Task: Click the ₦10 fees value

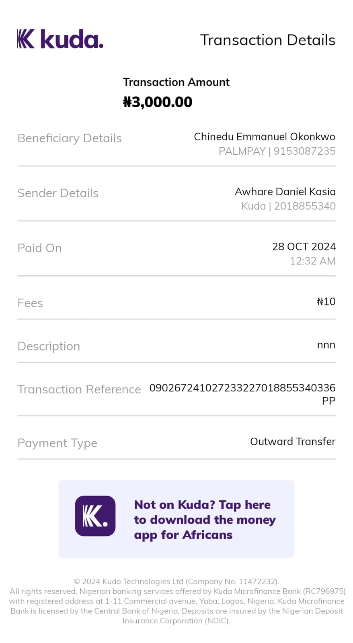Action: pyautogui.click(x=326, y=302)
